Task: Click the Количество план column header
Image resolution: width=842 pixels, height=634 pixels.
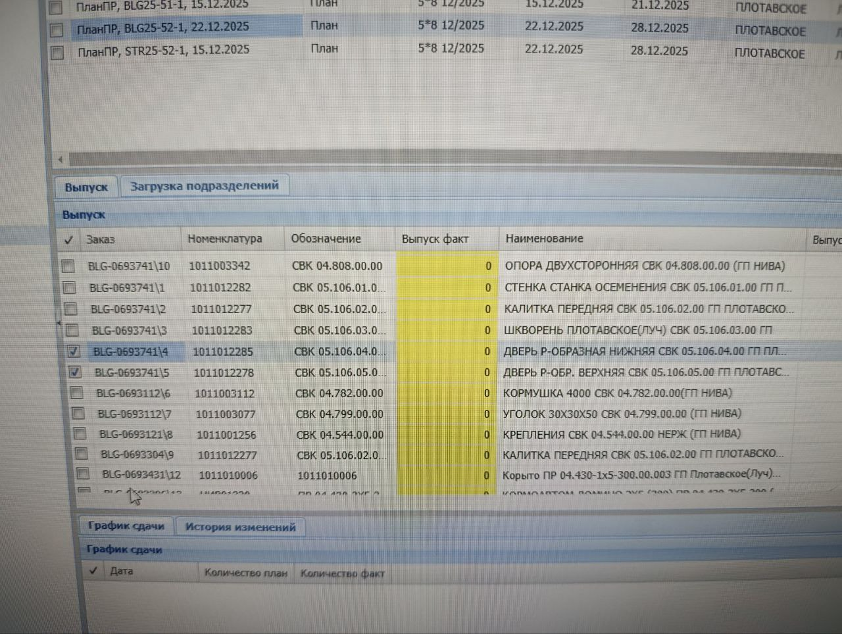Action: pos(245,573)
